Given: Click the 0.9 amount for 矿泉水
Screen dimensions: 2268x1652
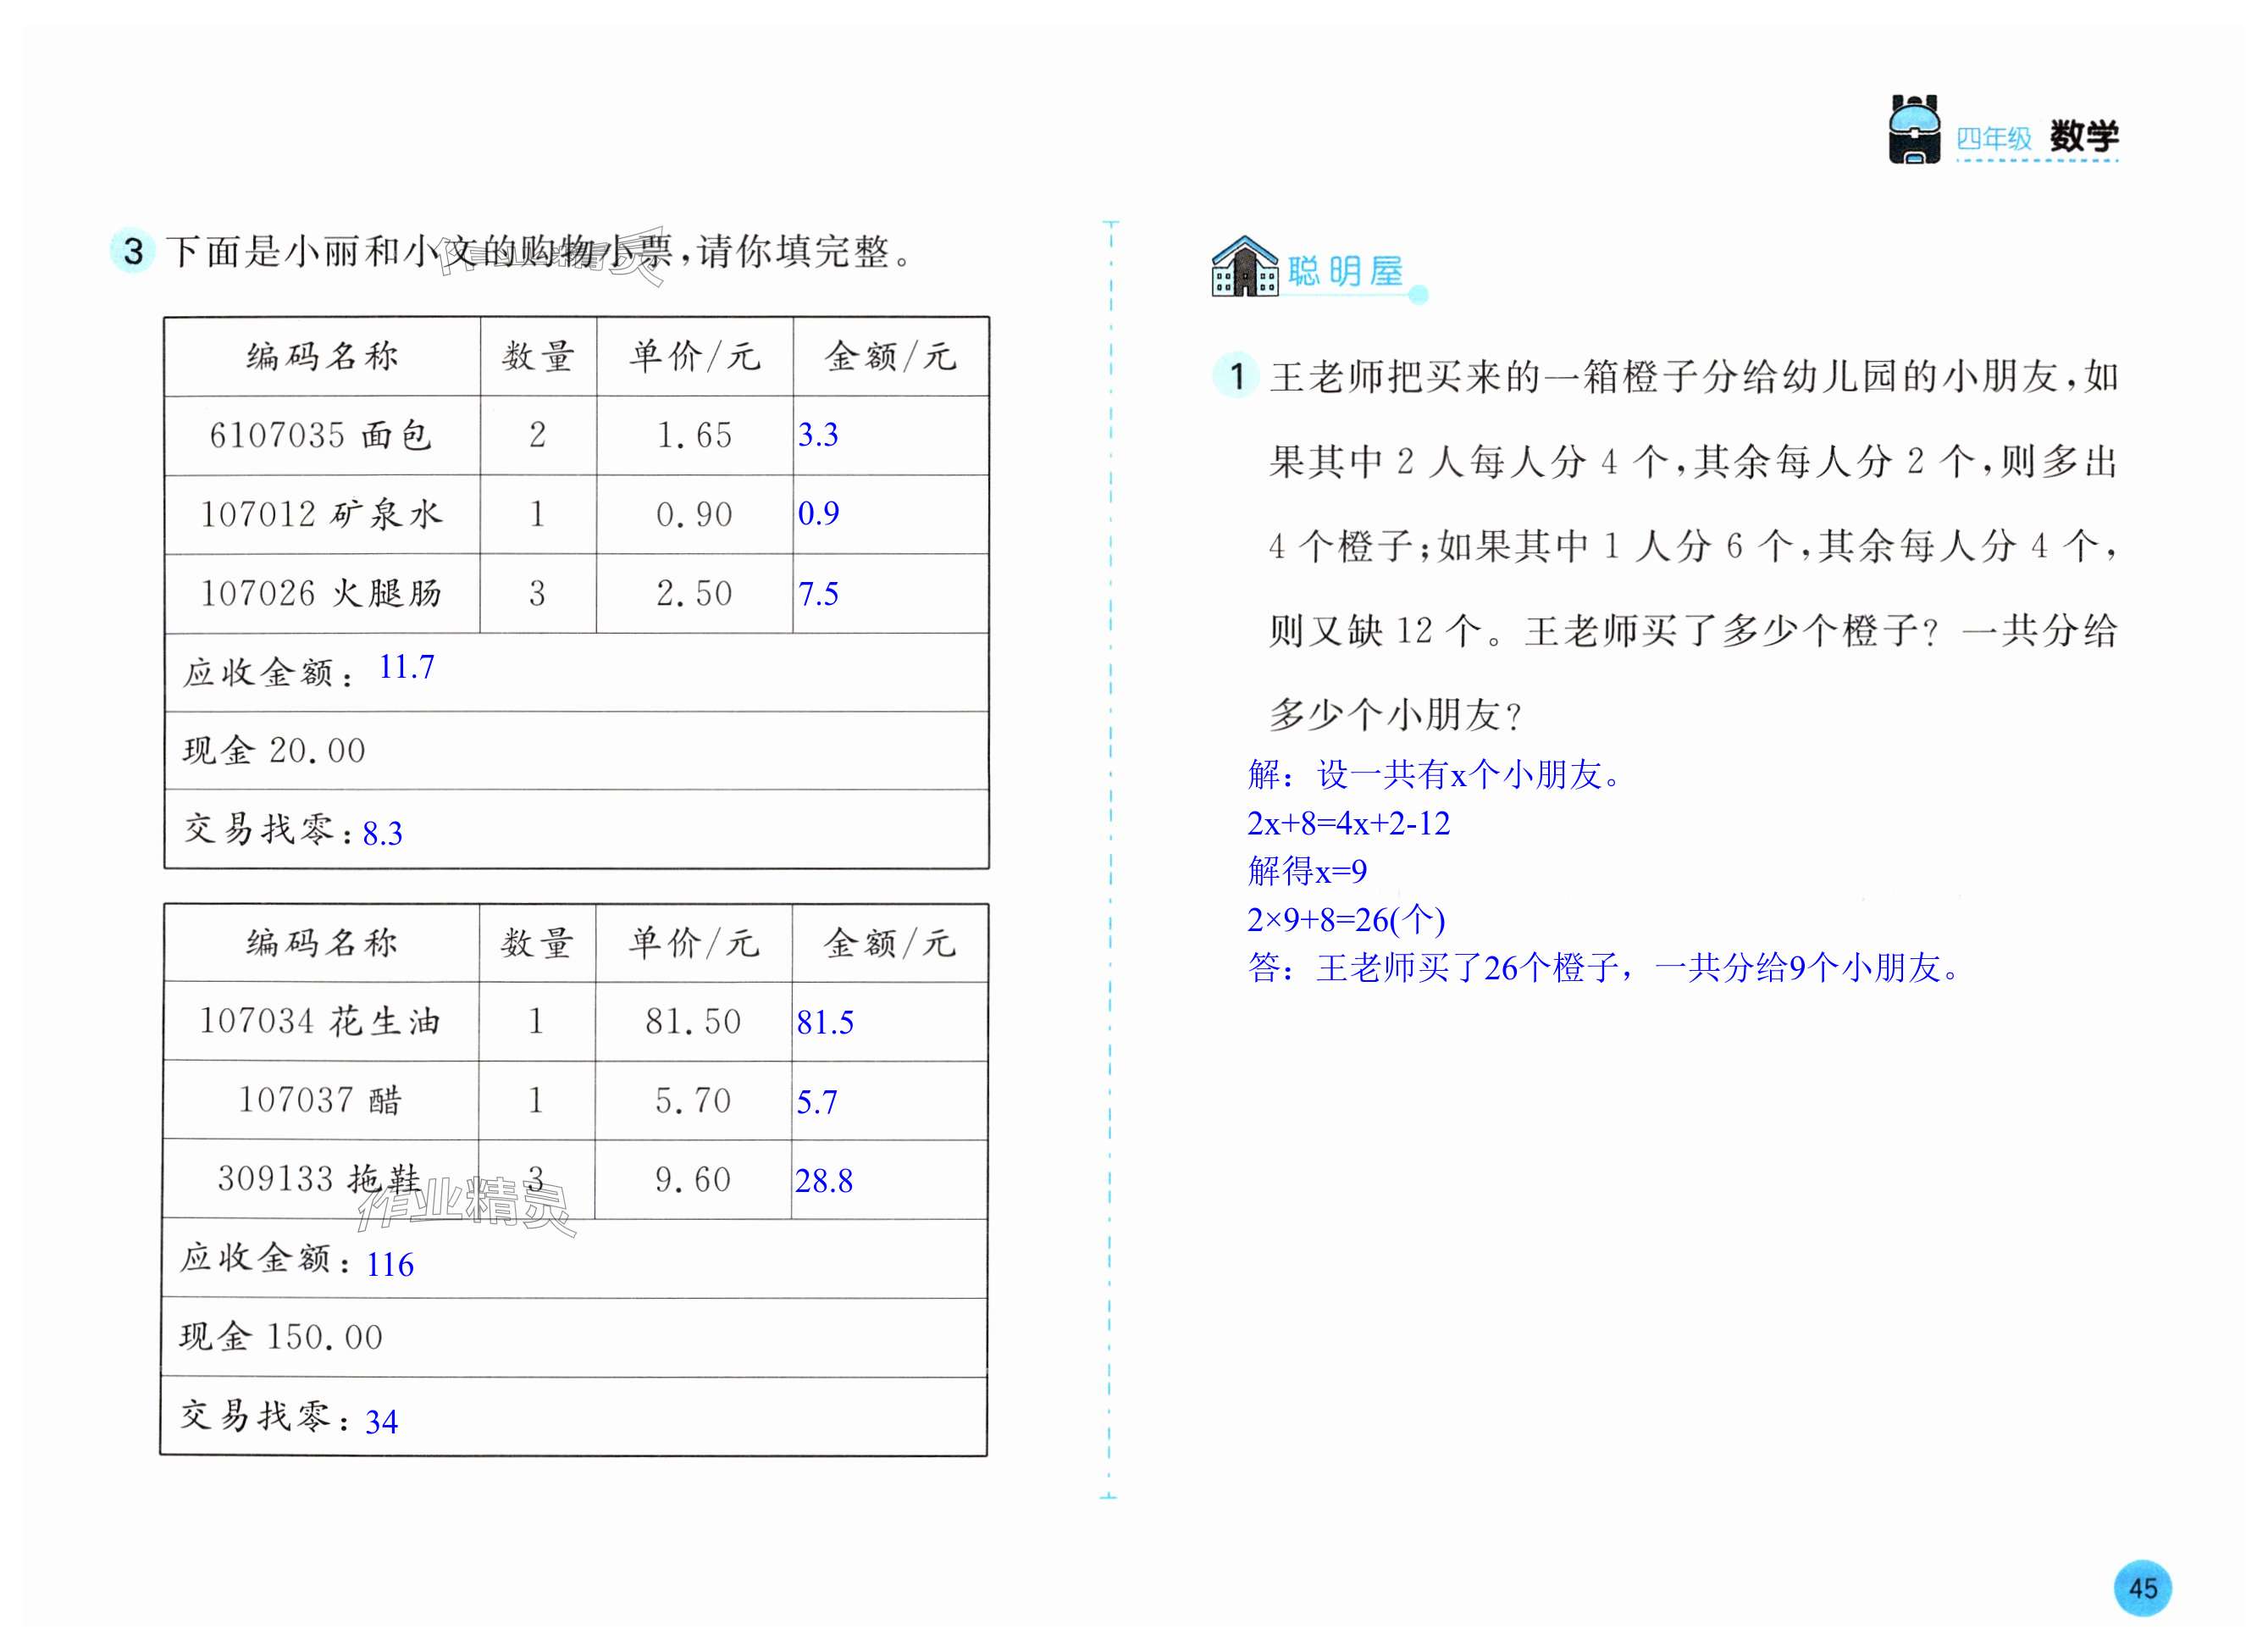Looking at the screenshot, I should click(818, 514).
